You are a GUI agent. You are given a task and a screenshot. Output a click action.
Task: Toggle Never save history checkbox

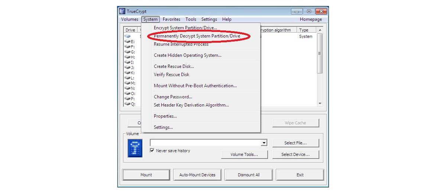pyautogui.click(x=152, y=151)
